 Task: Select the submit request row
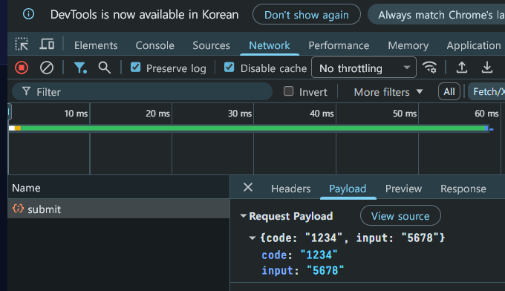coord(119,209)
